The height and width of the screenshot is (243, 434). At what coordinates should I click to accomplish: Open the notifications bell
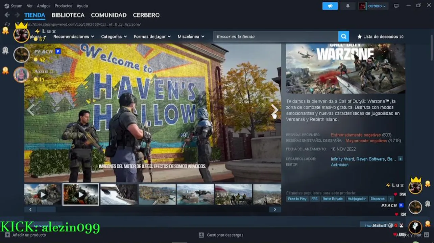point(348,6)
